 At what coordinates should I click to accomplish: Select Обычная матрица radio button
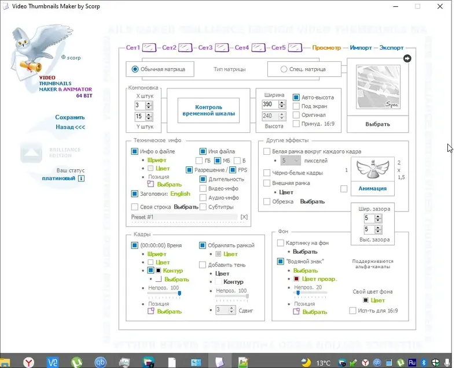click(135, 69)
